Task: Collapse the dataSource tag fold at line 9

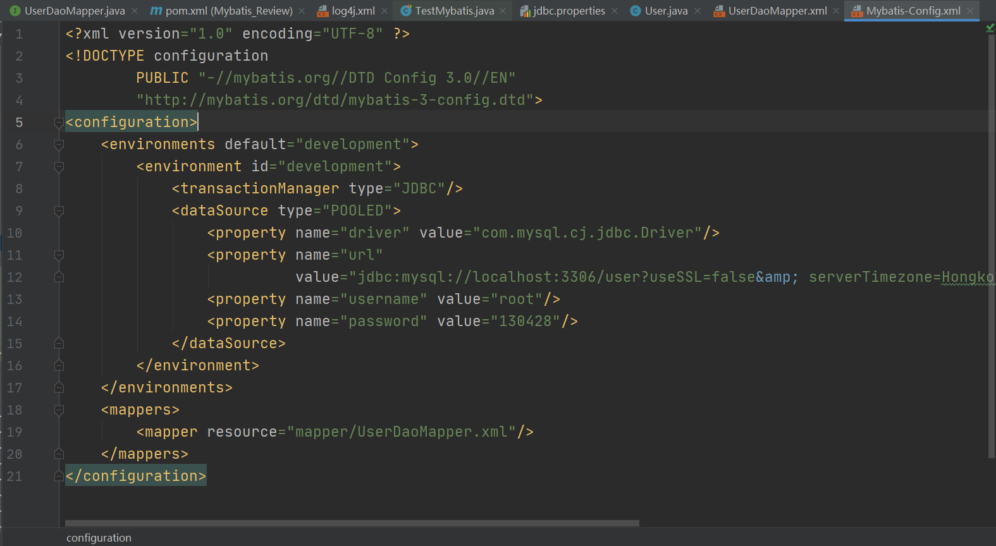Action: point(59,211)
